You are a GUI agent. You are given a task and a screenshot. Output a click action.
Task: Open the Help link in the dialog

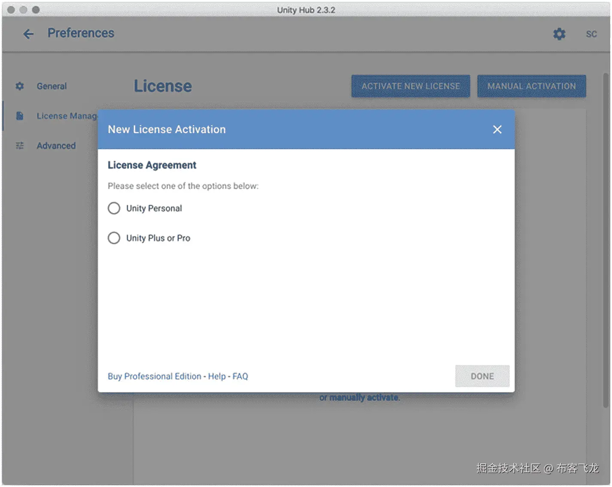point(217,376)
